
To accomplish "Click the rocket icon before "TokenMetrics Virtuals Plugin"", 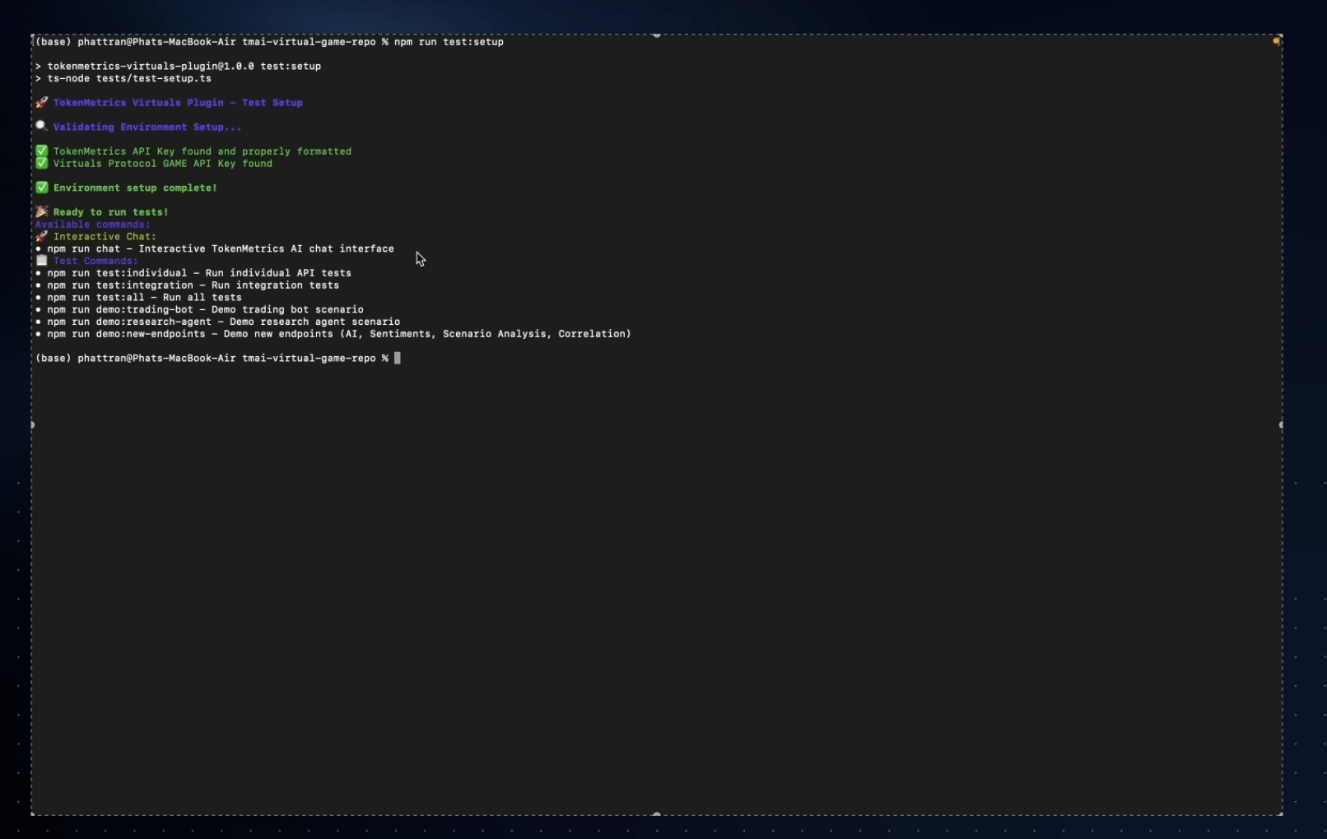I will [42, 103].
